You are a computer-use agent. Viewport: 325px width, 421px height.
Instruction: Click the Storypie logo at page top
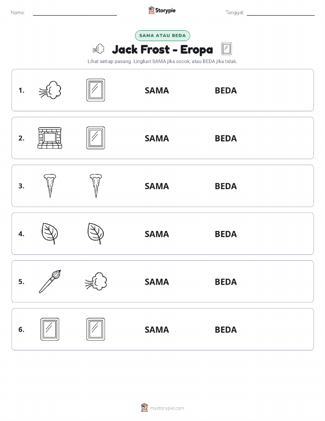tap(162, 11)
